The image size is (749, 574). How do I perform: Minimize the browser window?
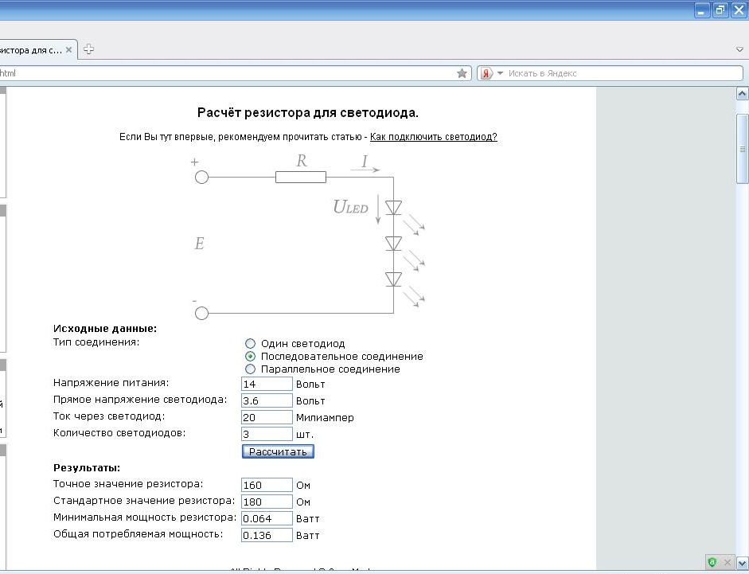pos(702,10)
